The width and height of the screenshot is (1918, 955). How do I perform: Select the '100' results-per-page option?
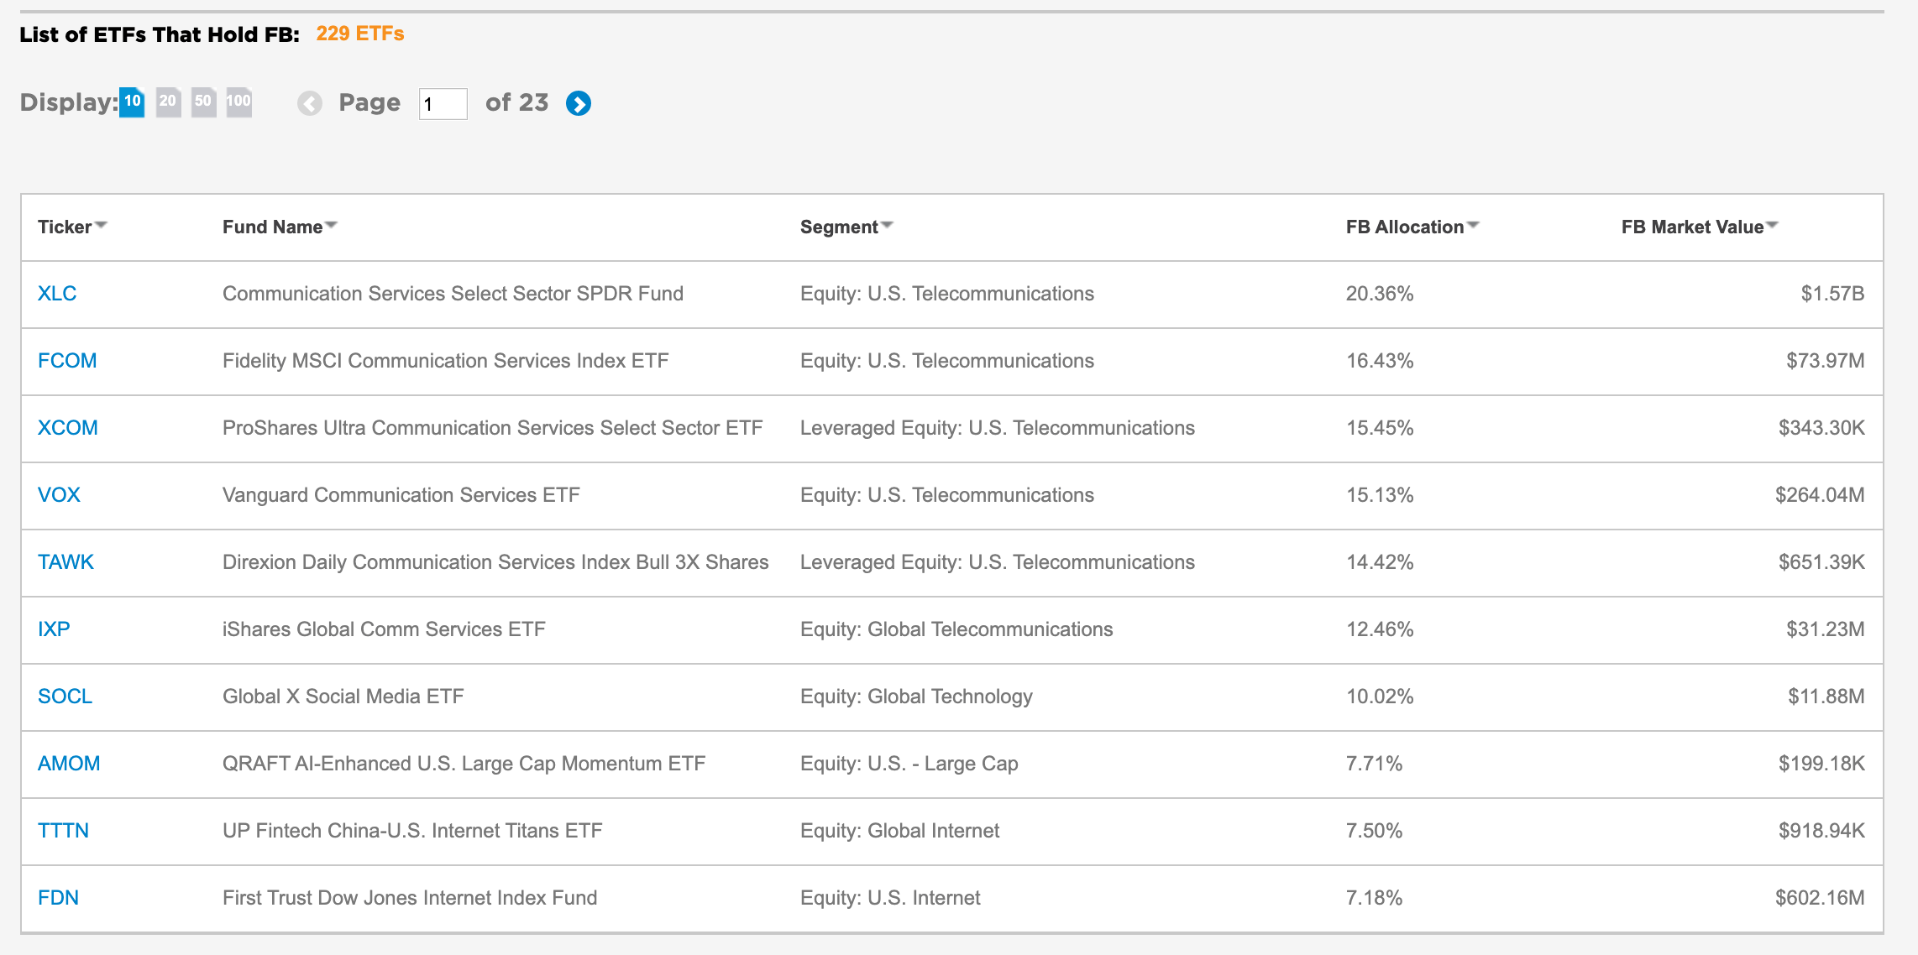[x=238, y=101]
